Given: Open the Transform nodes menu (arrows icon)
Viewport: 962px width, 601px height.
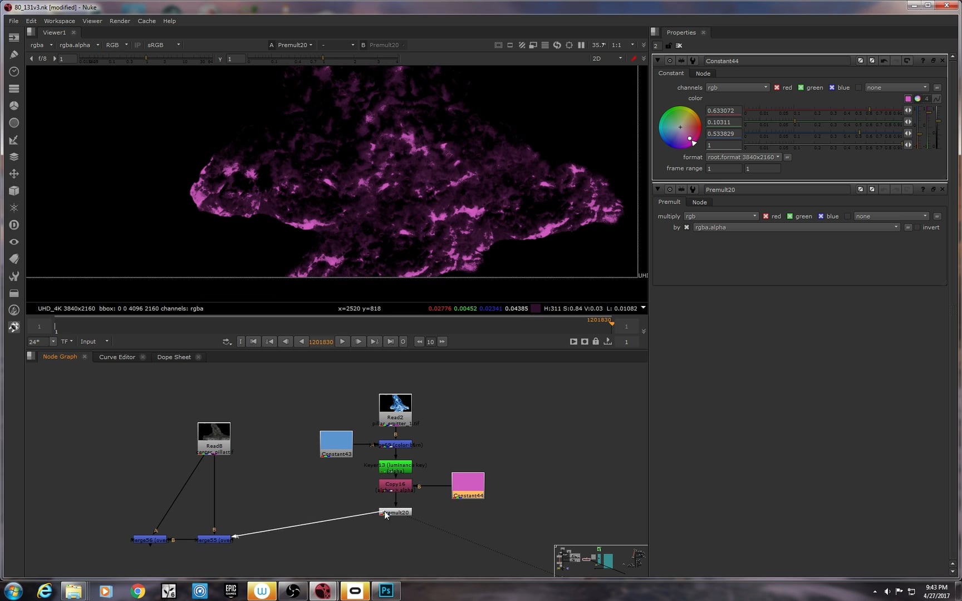Looking at the screenshot, I should click(14, 174).
